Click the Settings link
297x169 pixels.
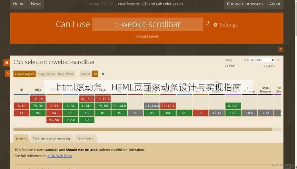pyautogui.click(x=228, y=25)
